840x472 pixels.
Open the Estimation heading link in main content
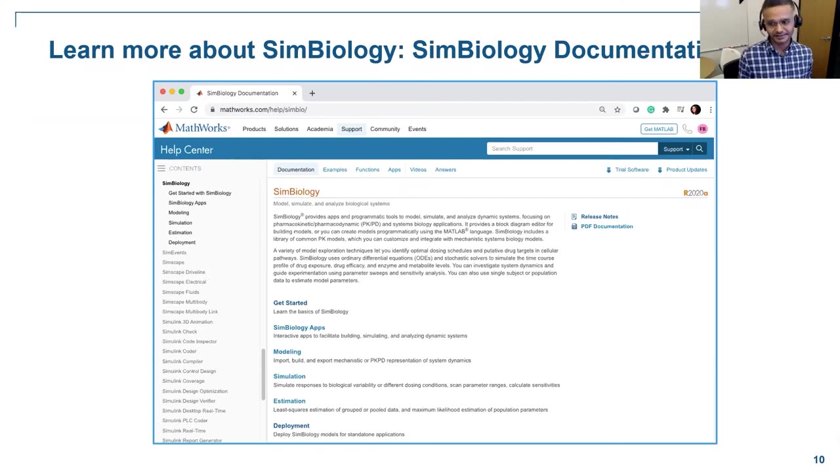coord(289,401)
